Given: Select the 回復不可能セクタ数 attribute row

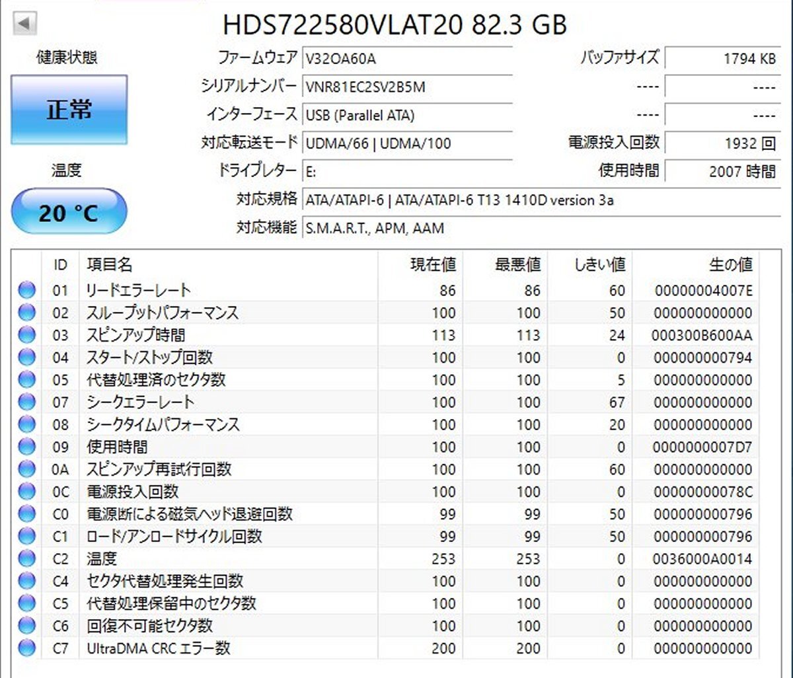Looking at the screenshot, I should 386,626.
